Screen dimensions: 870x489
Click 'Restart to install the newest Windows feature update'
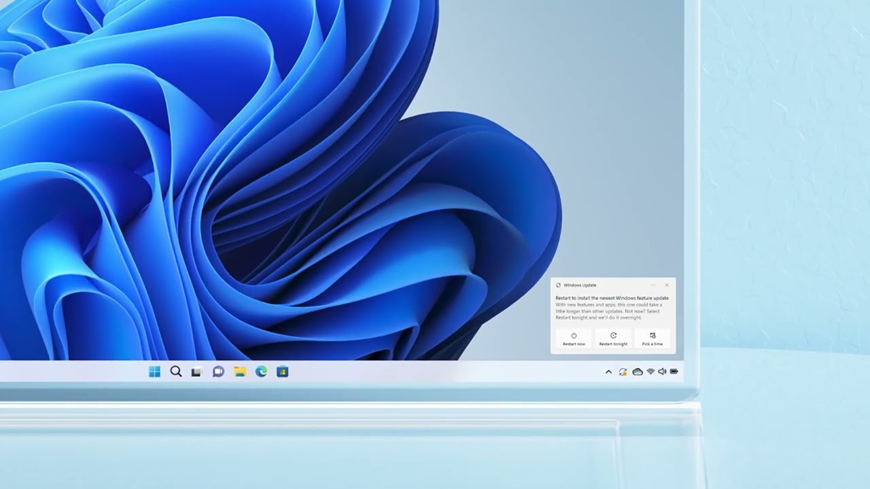click(x=612, y=297)
